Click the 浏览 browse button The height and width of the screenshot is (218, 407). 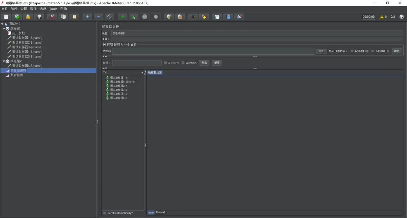pyautogui.click(x=322, y=51)
